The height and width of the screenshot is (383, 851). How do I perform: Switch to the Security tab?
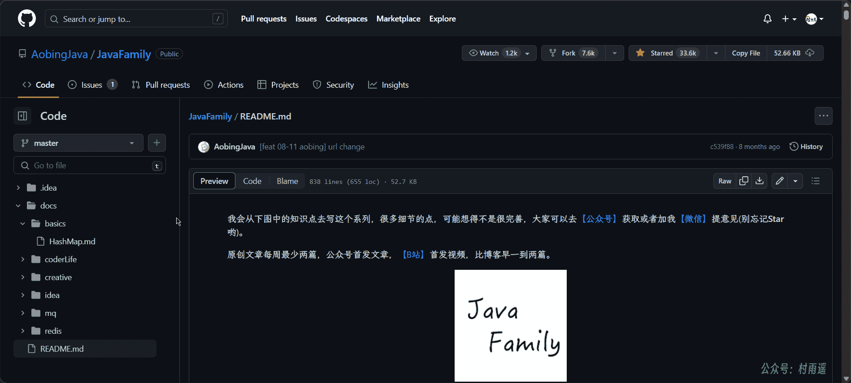[x=334, y=85]
